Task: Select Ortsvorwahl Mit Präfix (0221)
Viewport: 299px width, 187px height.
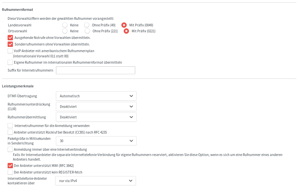Action: tap(126, 31)
